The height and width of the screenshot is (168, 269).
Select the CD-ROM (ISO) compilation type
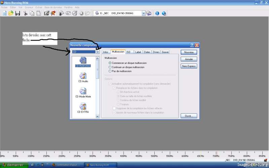coord(83,62)
